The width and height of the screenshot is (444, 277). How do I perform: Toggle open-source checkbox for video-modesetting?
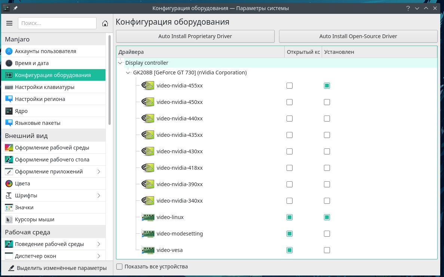click(x=290, y=234)
